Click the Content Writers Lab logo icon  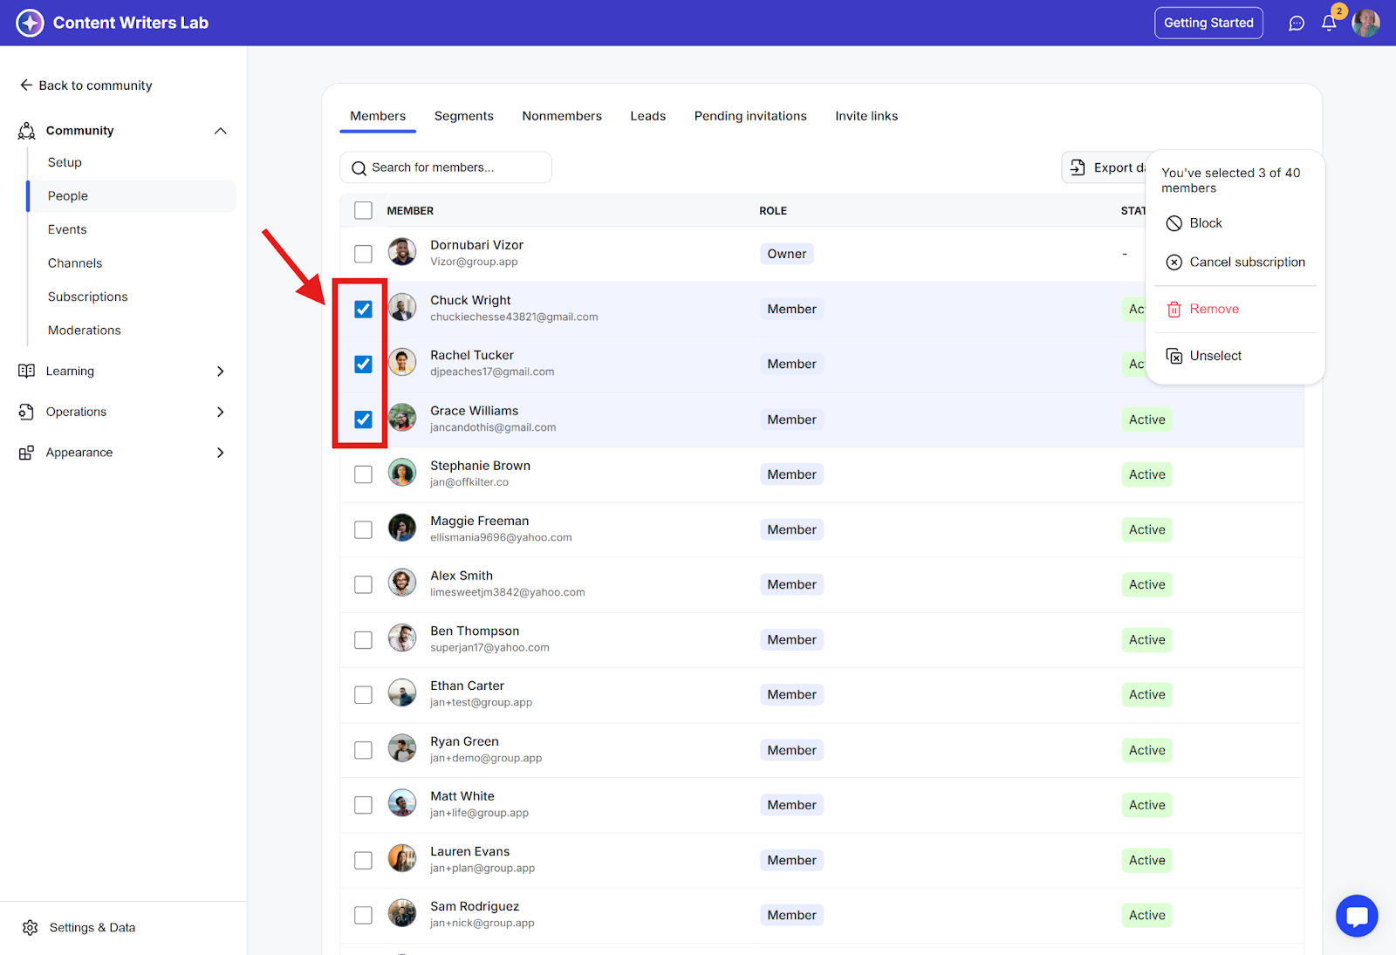pyautogui.click(x=30, y=23)
